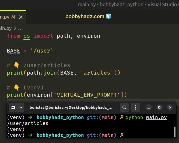Click 'environ' in the import statement

[89, 36]
